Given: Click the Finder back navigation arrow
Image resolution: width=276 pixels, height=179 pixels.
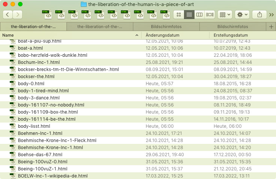Looking at the screenshot, I should pos(8,15).
